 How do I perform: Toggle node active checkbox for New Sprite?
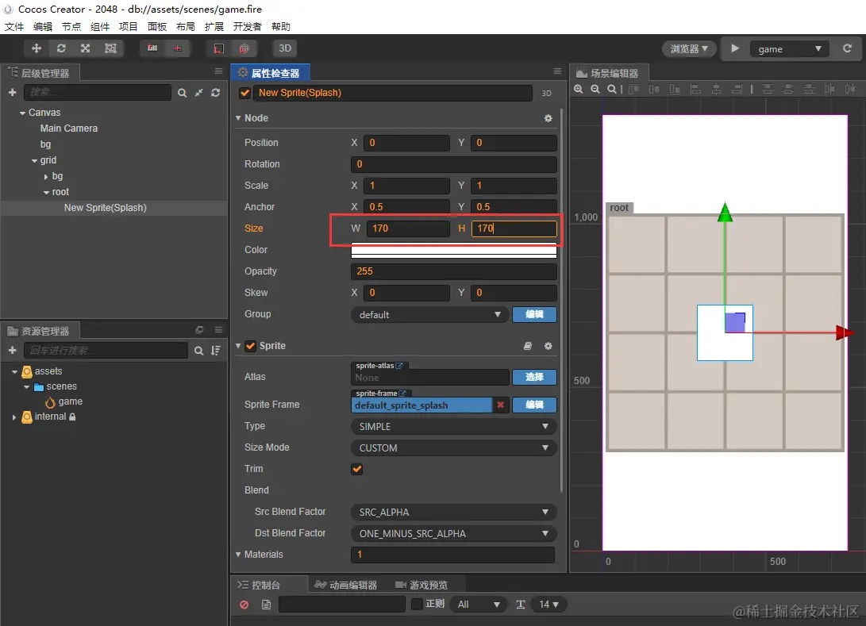[245, 93]
